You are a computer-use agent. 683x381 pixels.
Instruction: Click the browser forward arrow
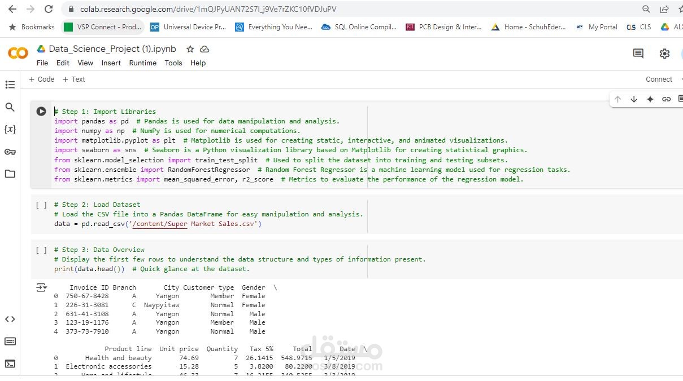[x=31, y=9]
